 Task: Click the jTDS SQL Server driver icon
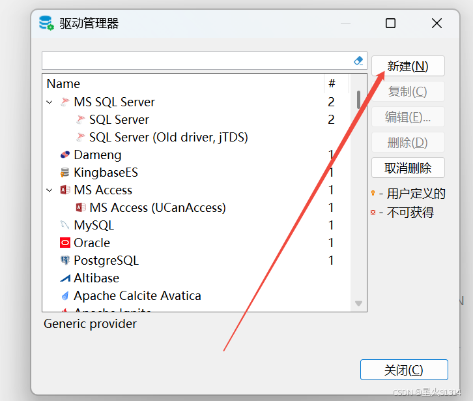tap(80, 137)
